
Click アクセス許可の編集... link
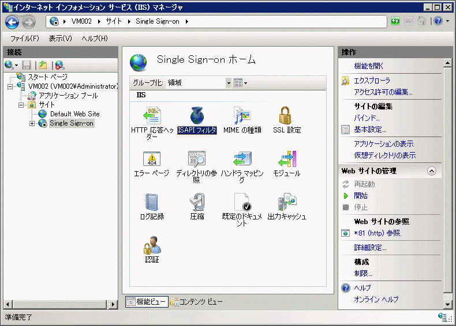pyautogui.click(x=383, y=92)
